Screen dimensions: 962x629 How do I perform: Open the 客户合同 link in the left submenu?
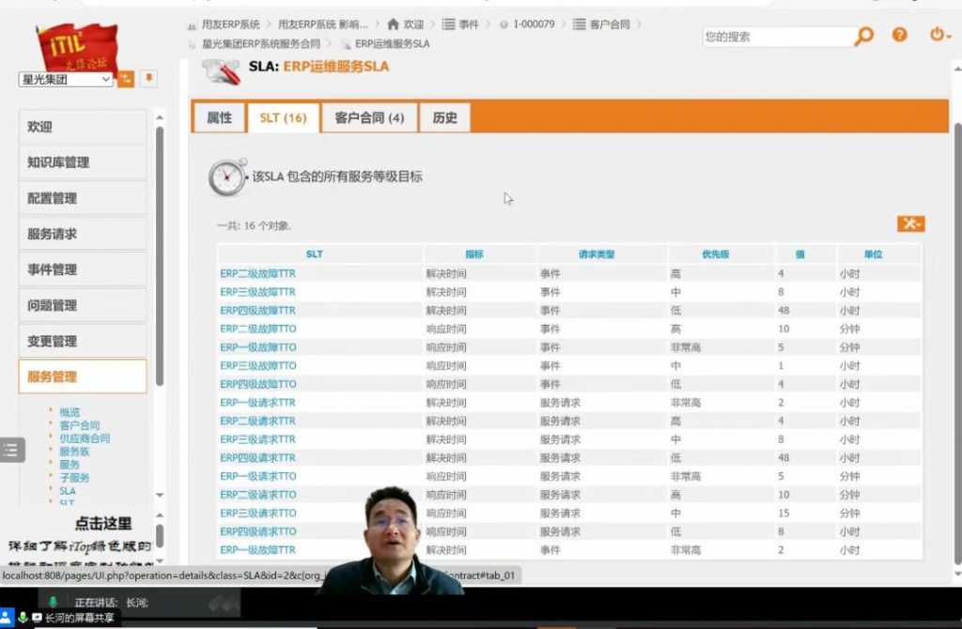pyautogui.click(x=79, y=425)
